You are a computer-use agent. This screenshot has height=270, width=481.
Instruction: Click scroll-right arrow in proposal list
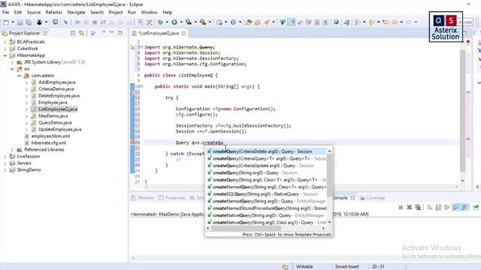click(323, 228)
